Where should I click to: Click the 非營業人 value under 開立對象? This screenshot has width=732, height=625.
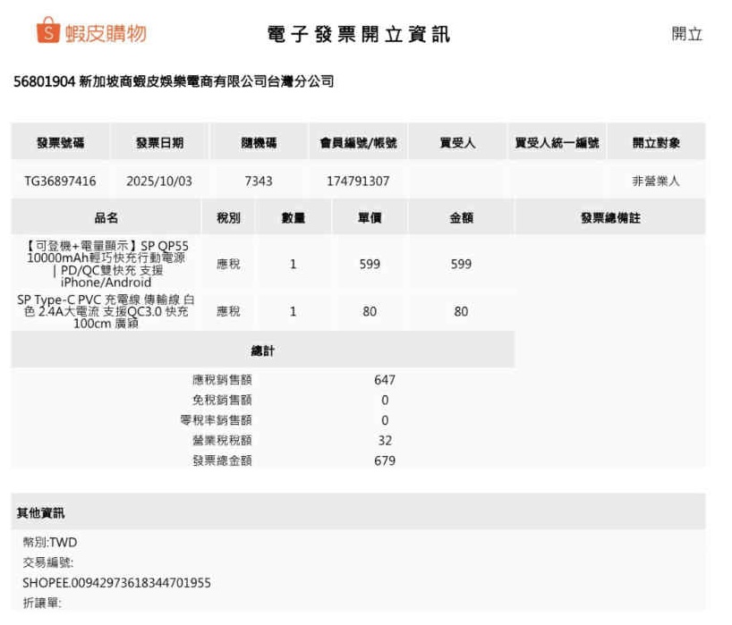tap(655, 182)
